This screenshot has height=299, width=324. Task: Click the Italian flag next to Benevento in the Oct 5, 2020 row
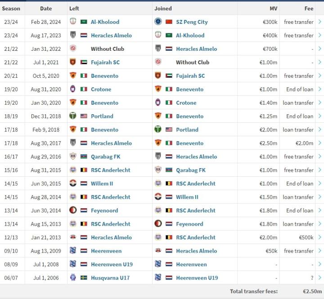84,76
